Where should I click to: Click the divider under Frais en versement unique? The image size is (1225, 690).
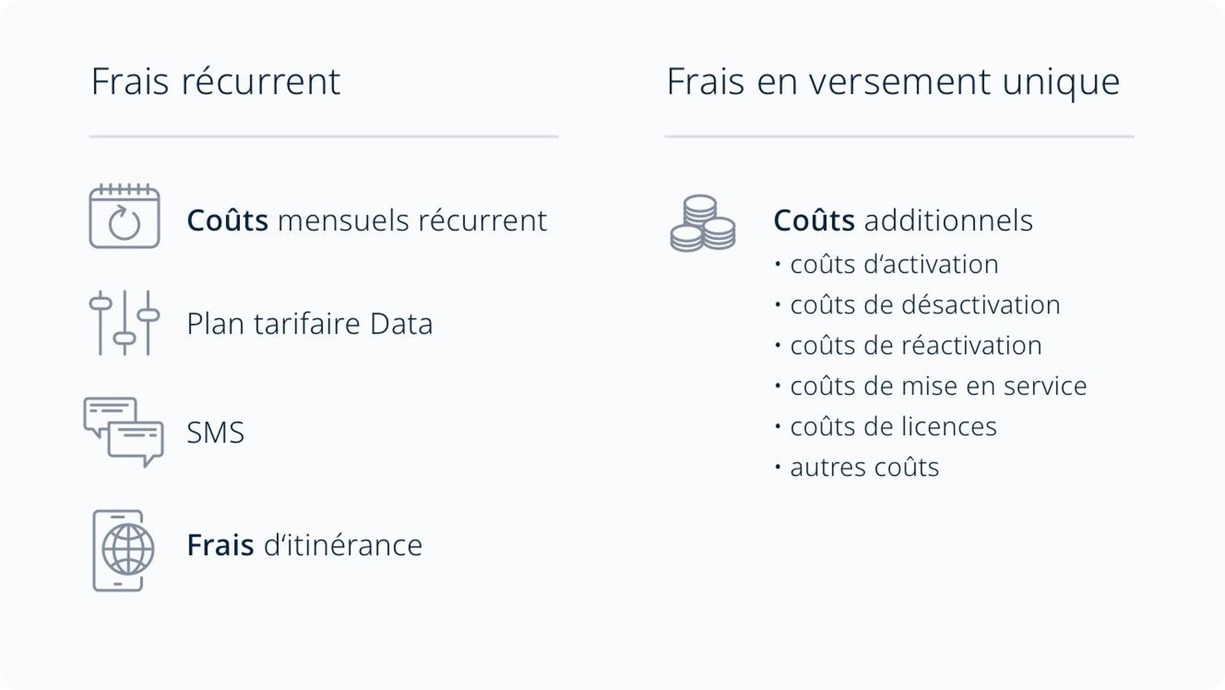[899, 136]
